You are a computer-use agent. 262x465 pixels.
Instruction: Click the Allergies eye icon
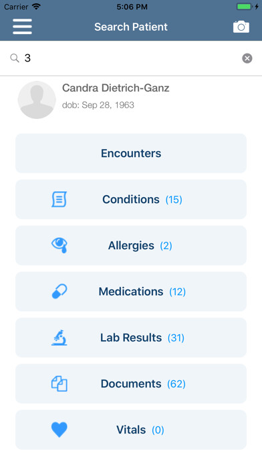(x=59, y=245)
